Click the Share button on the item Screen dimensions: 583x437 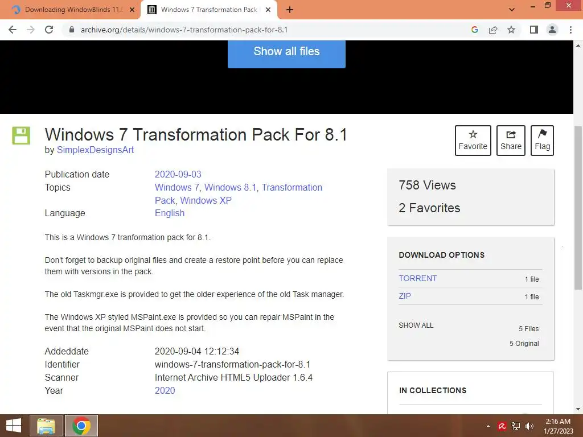(x=511, y=141)
